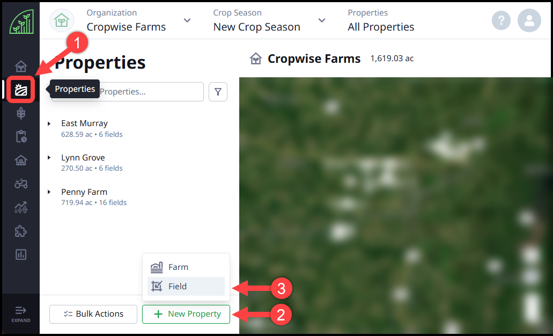This screenshot has width=553, height=336.
Task: Click the help question mark icon
Action: [501, 20]
